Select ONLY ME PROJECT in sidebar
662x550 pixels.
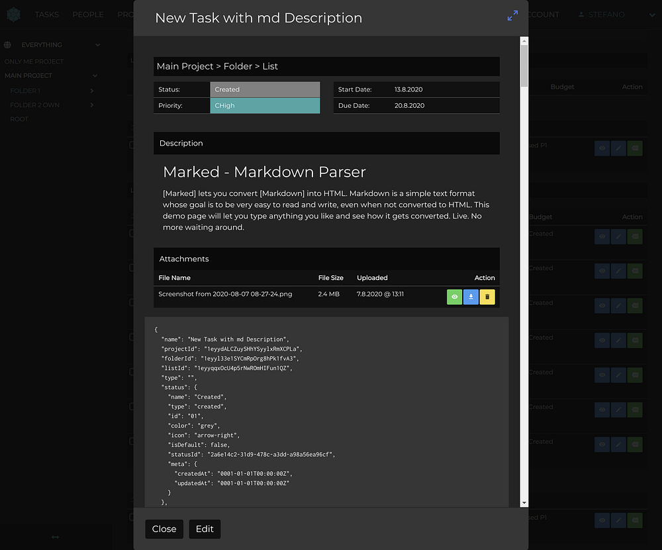click(34, 62)
